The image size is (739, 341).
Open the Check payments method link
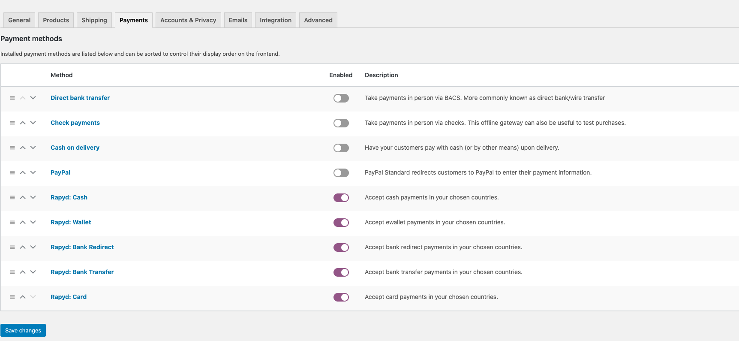pos(75,123)
